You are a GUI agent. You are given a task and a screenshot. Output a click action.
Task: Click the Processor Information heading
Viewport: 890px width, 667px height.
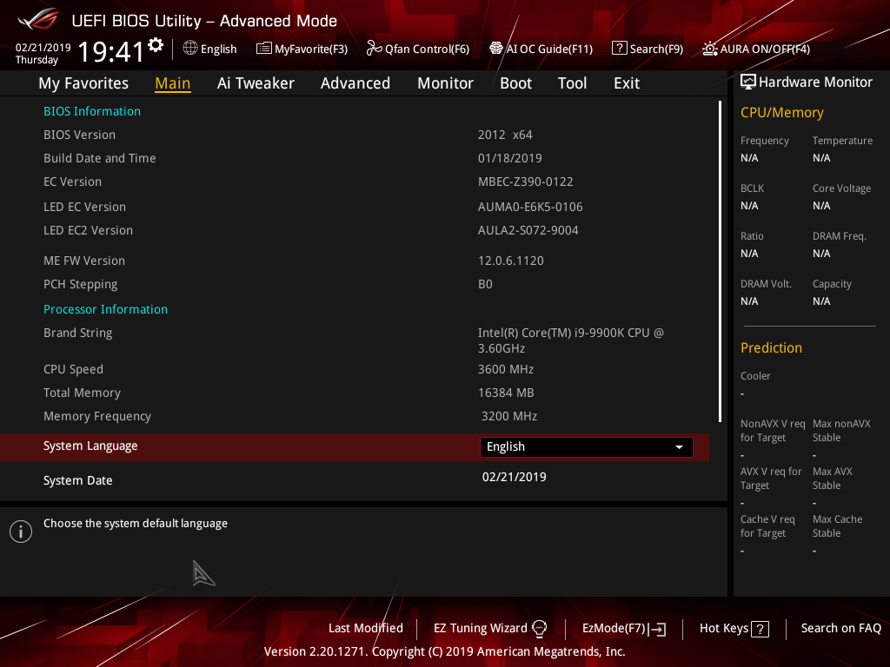tap(105, 309)
